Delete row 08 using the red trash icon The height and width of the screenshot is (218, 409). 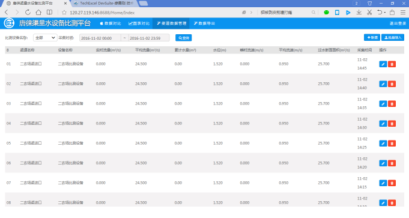point(392,203)
